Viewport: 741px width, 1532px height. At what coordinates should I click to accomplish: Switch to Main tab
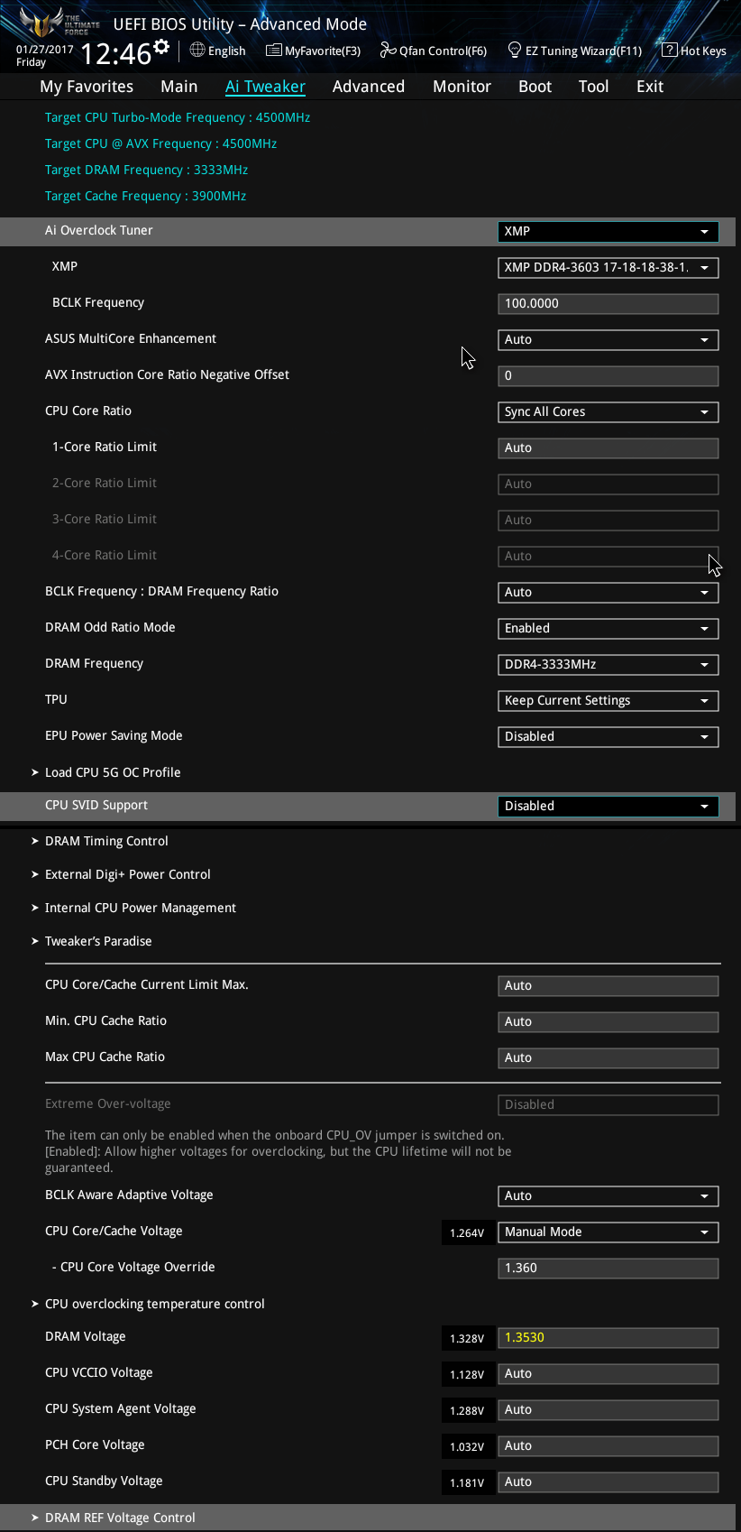tap(179, 87)
